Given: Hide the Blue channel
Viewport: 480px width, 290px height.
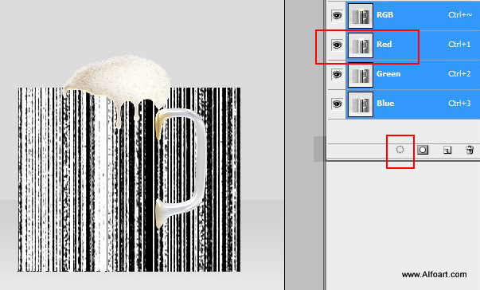Looking at the screenshot, I should (x=337, y=104).
